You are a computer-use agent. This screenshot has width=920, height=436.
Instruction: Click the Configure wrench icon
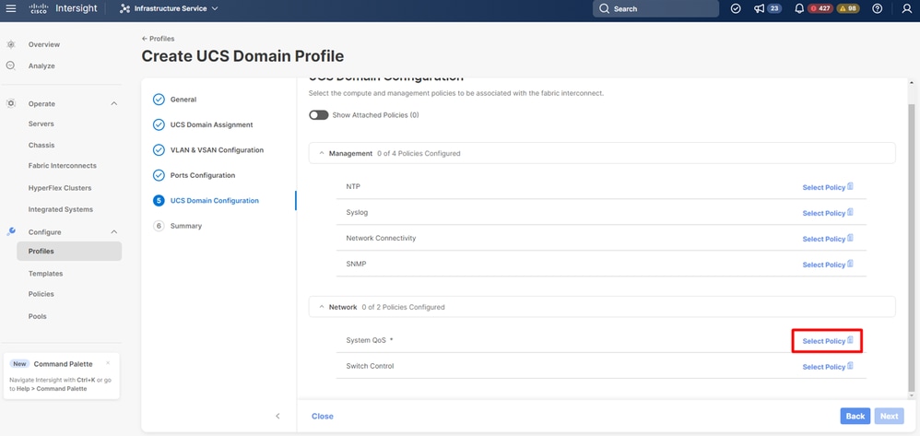pyautogui.click(x=10, y=231)
